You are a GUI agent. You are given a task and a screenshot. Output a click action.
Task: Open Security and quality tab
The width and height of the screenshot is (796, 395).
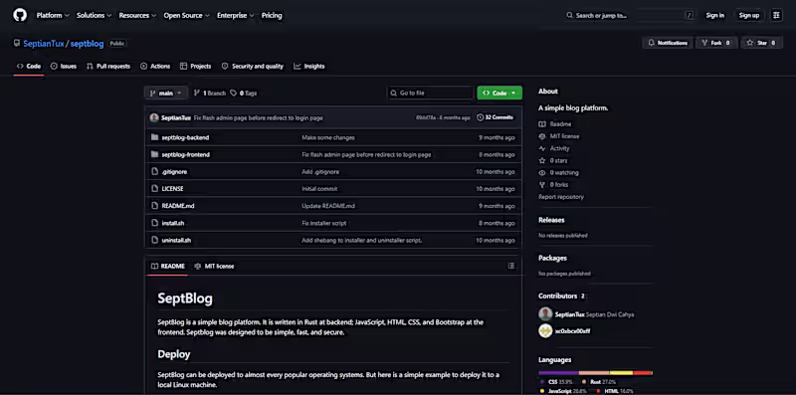pos(253,67)
